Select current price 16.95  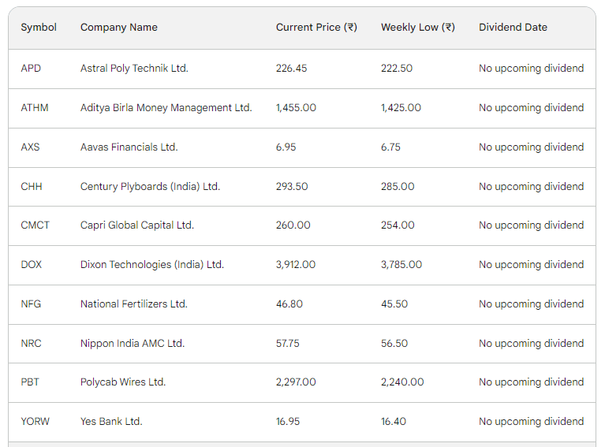[288, 422]
